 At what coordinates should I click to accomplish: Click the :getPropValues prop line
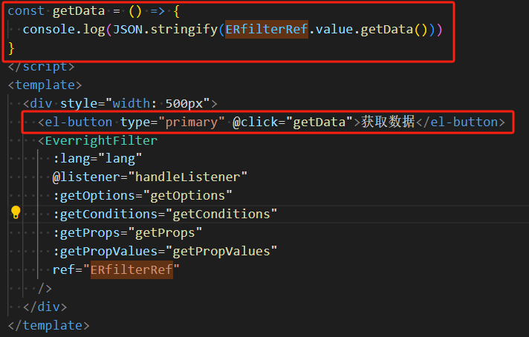(164, 251)
